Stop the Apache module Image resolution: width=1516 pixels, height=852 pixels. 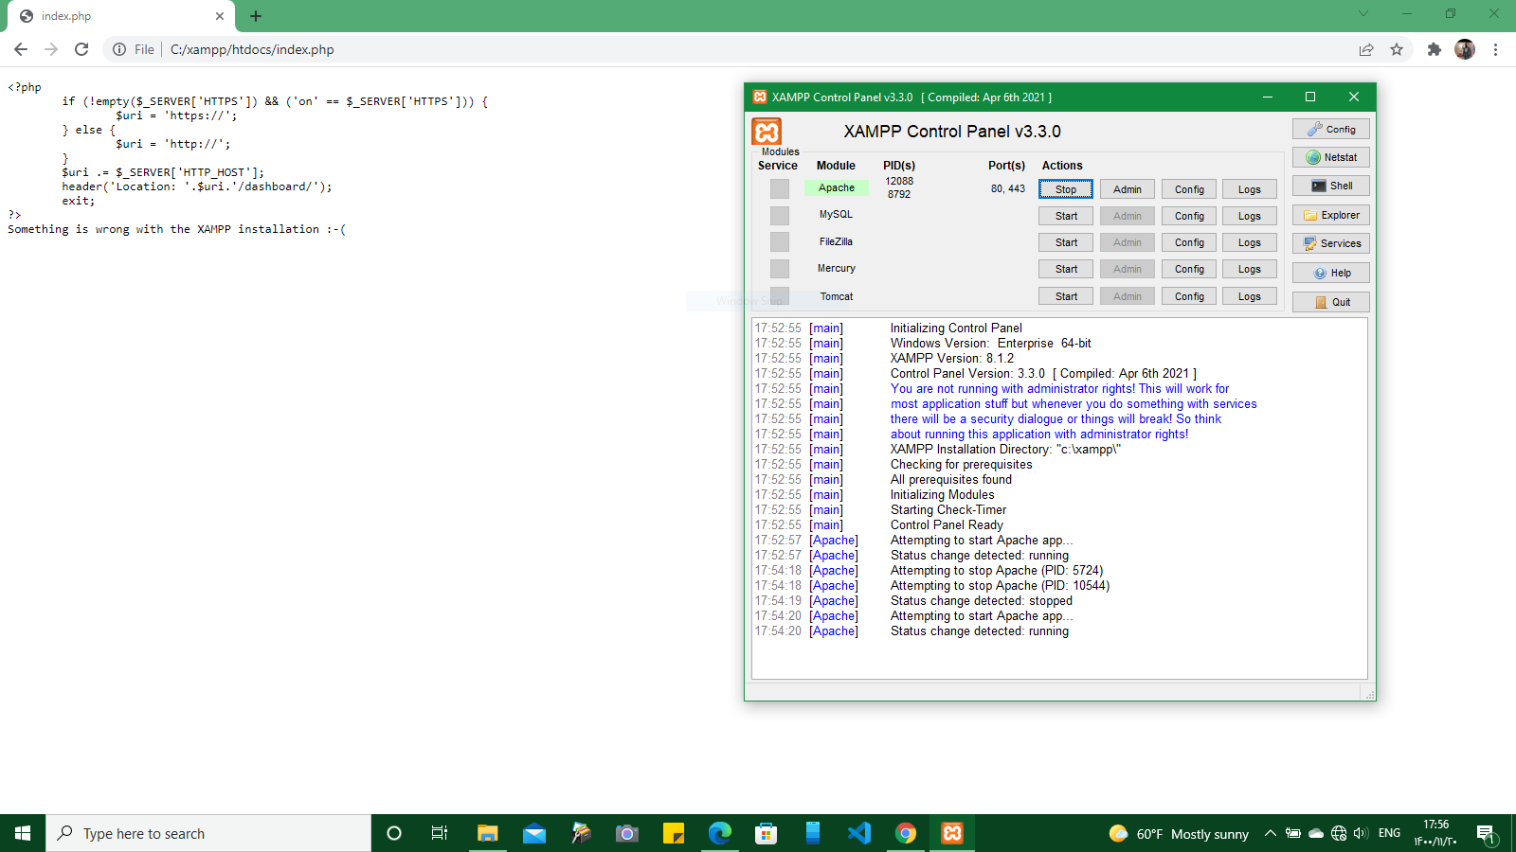click(x=1066, y=189)
